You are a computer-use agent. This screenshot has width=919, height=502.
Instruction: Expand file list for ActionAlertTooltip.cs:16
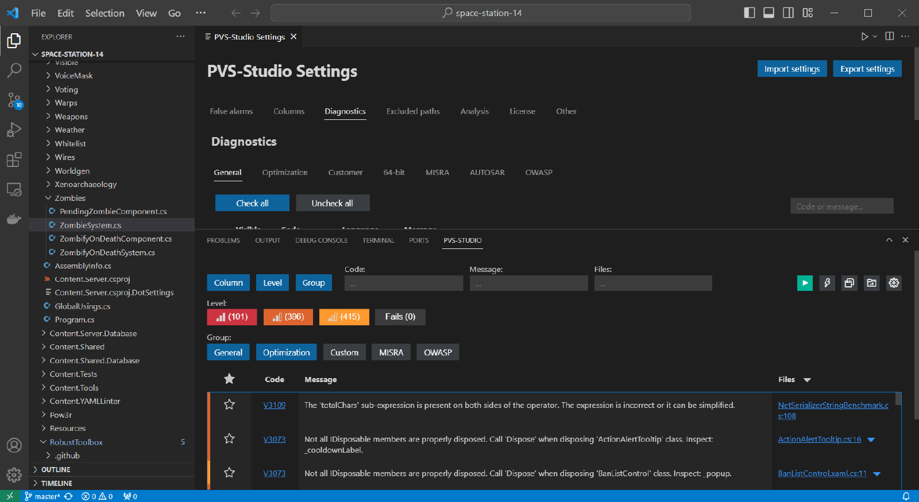click(x=871, y=439)
